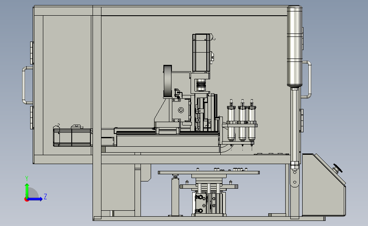
Task: Select the operator console housing at the lower right
Action: click(x=323, y=185)
